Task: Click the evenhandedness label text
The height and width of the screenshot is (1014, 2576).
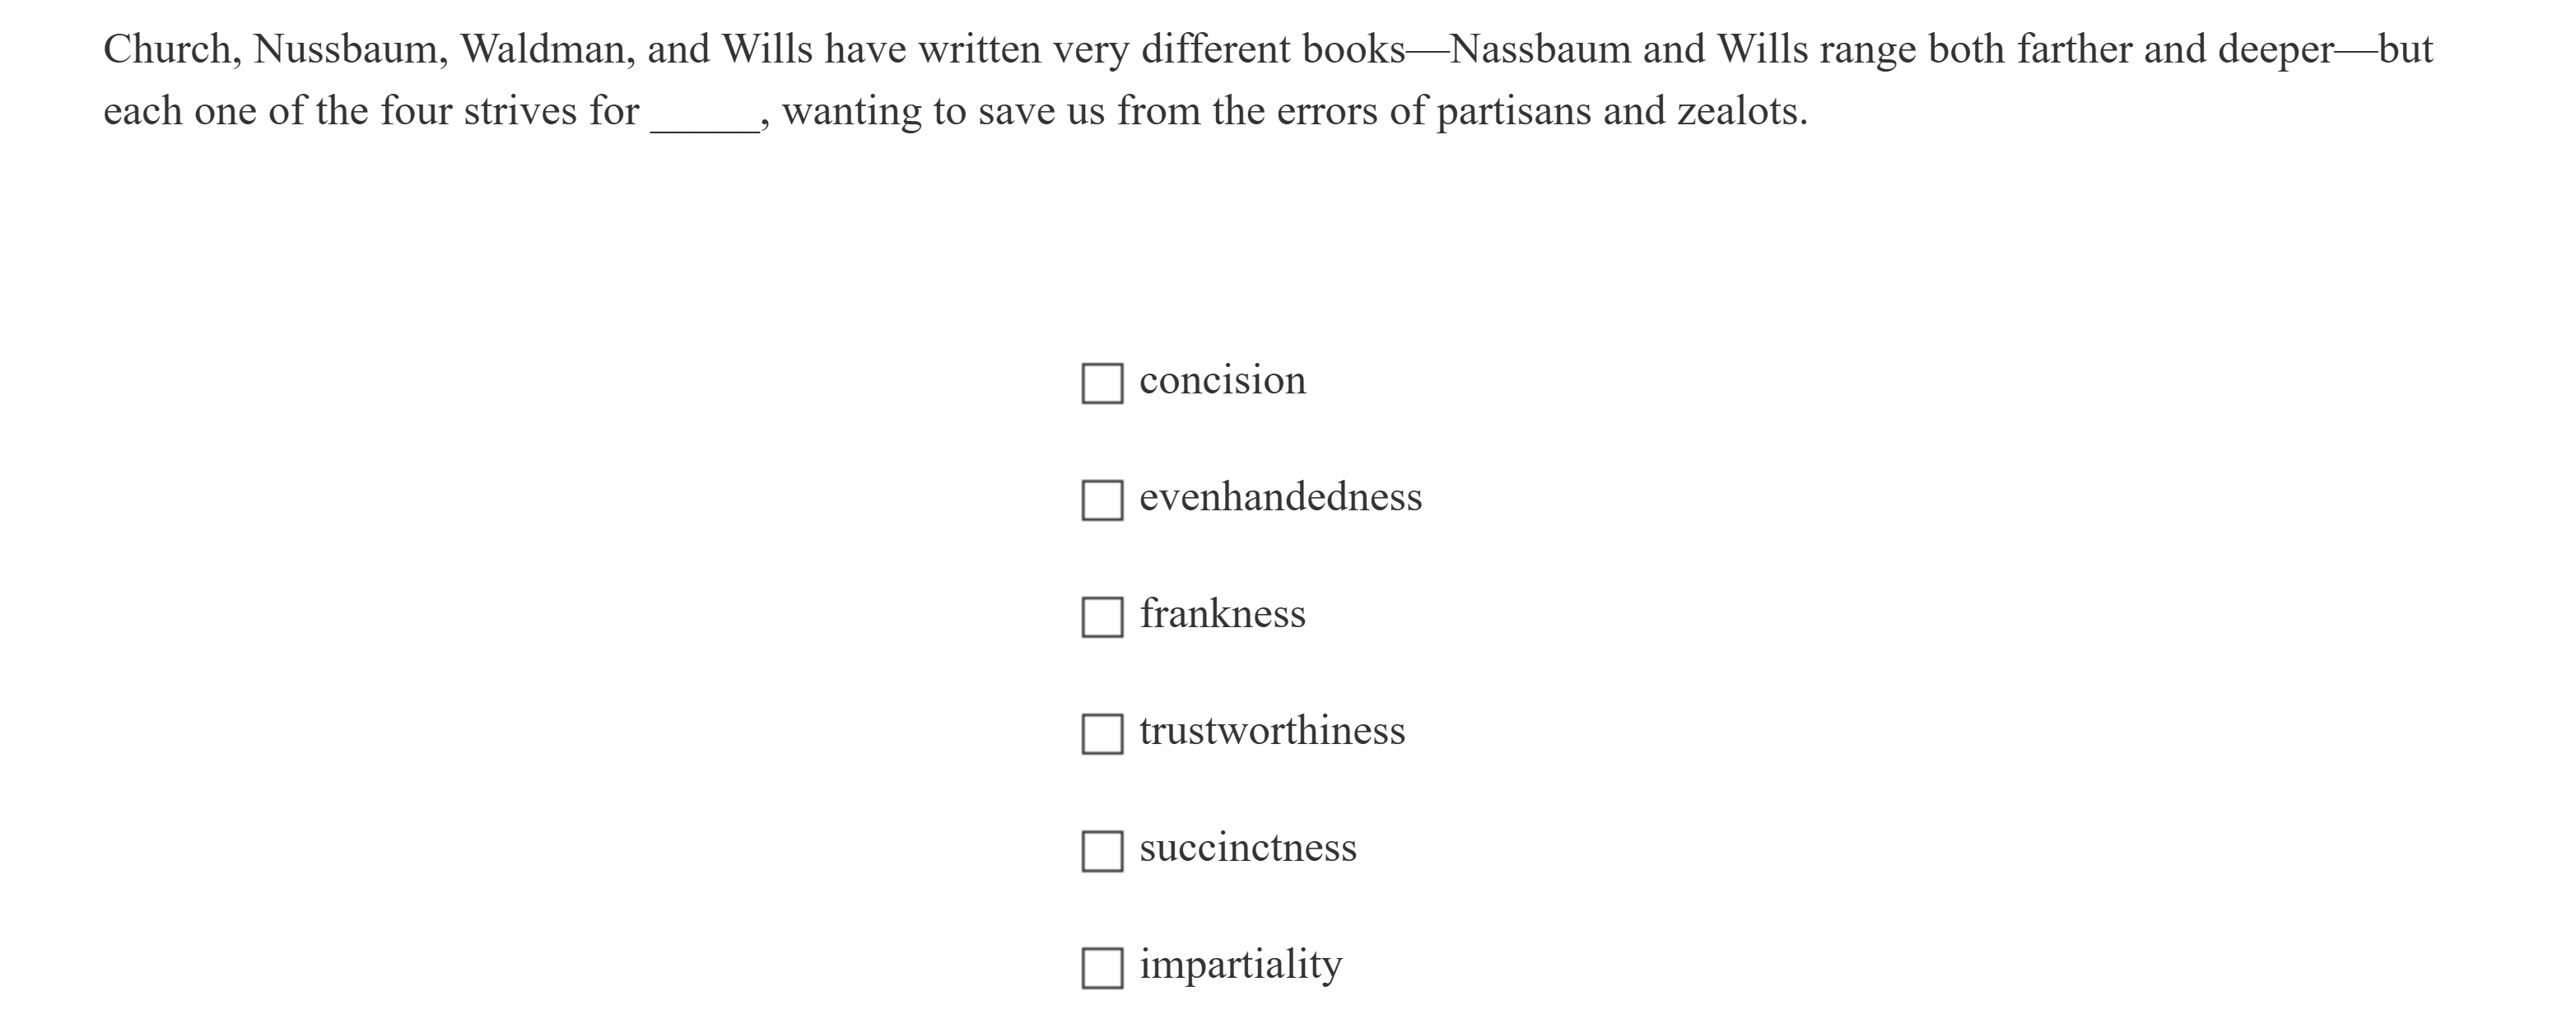Action: [x=1281, y=497]
